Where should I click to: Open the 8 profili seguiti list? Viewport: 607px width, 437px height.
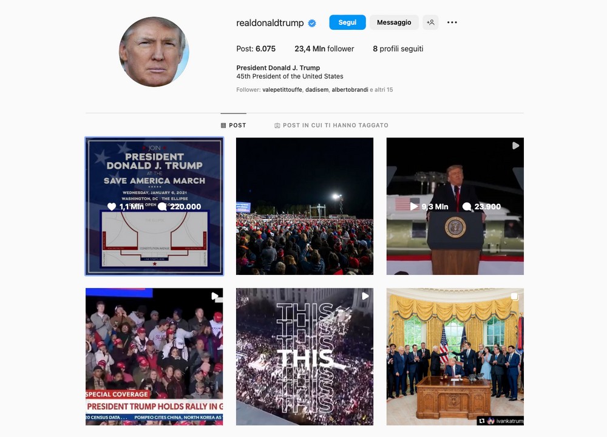(398, 49)
